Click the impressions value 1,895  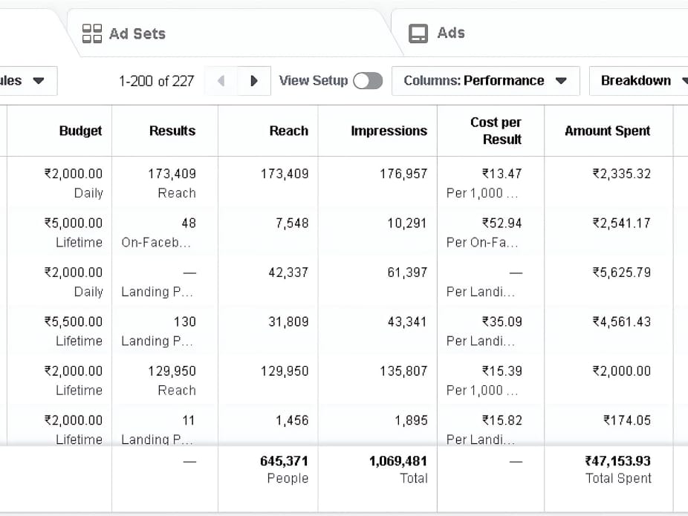[x=411, y=420]
